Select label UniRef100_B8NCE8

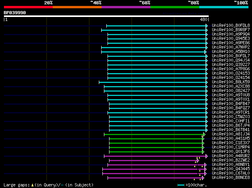coord(231,178)
